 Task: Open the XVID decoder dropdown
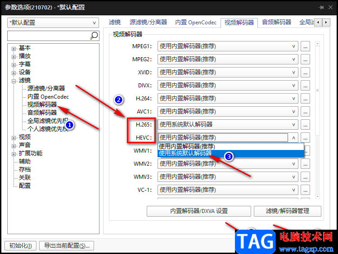pos(228,73)
